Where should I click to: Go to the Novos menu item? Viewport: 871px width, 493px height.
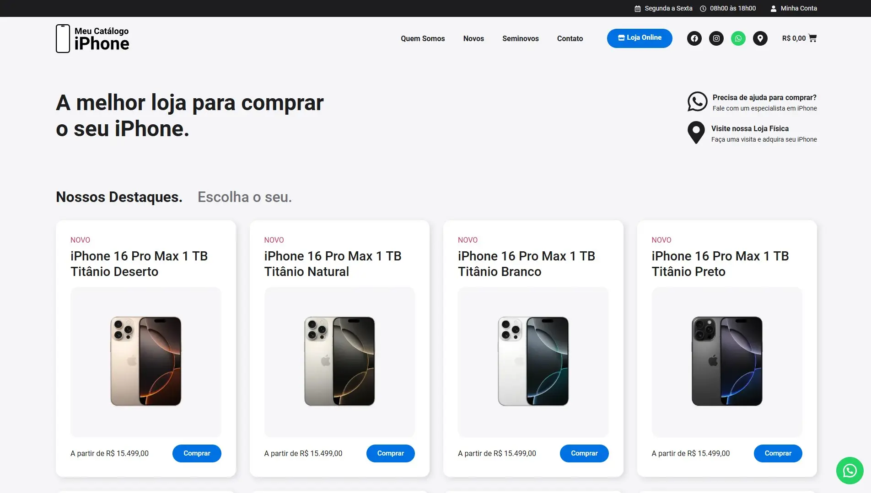pos(473,38)
